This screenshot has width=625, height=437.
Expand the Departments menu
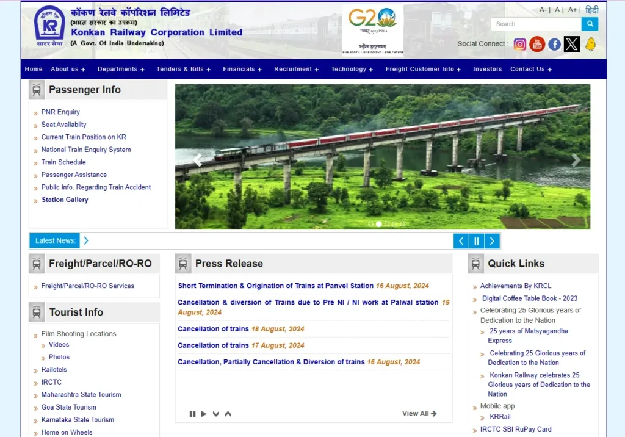point(121,70)
